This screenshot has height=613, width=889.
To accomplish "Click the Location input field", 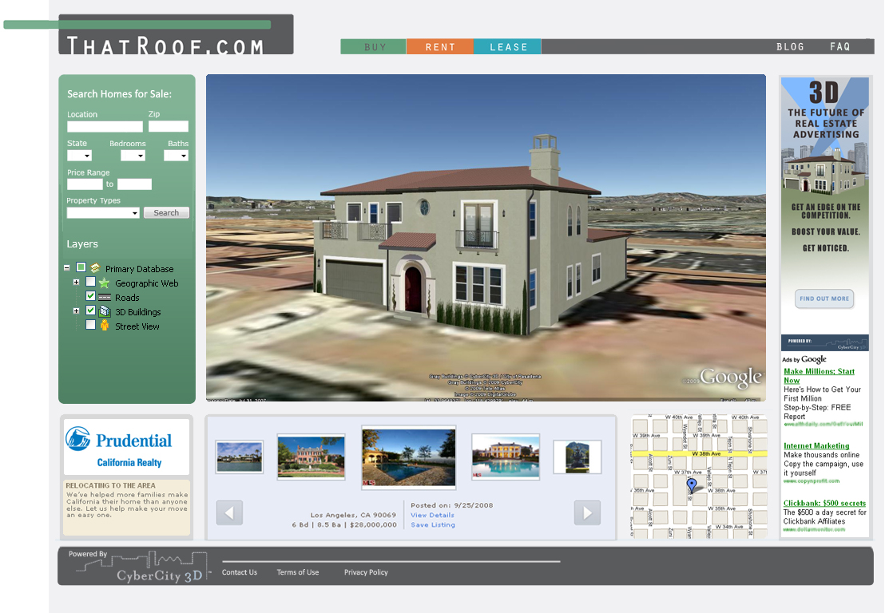I will 105,126.
